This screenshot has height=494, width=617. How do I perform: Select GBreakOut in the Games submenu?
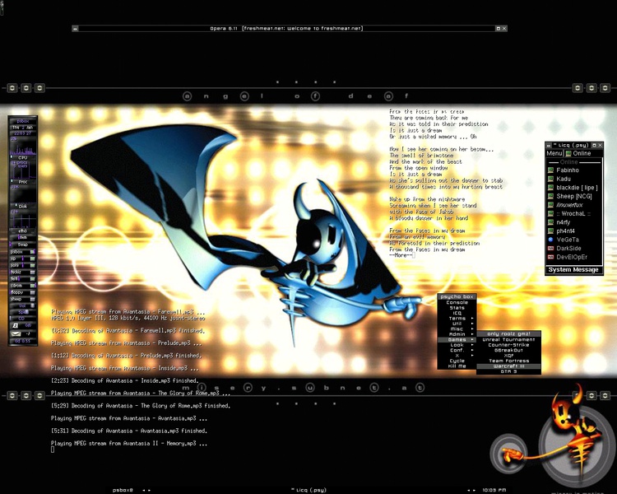[x=508, y=350]
